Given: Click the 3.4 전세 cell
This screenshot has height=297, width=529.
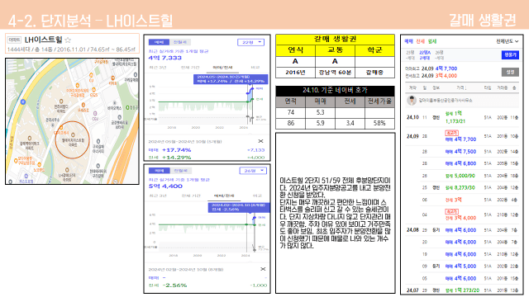Looking at the screenshot, I should click(x=350, y=124).
